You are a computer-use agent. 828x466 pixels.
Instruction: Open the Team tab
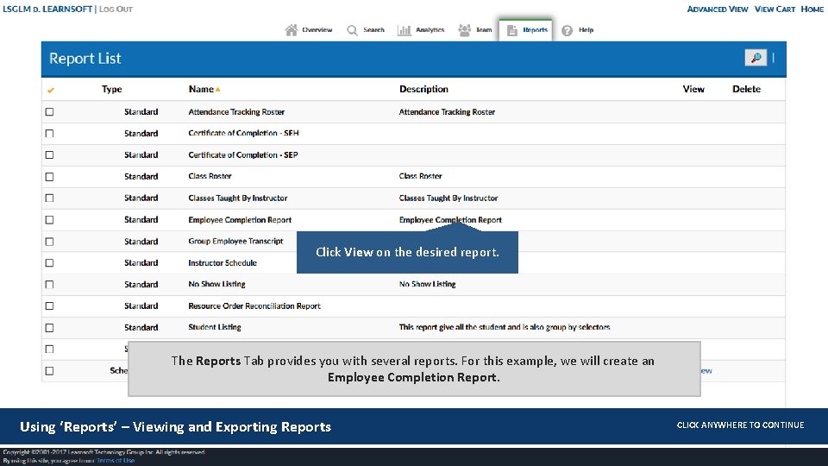click(x=484, y=30)
